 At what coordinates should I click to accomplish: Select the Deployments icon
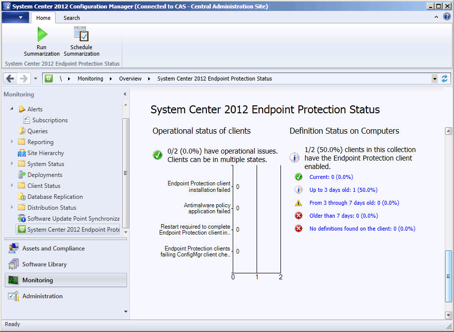22,174
